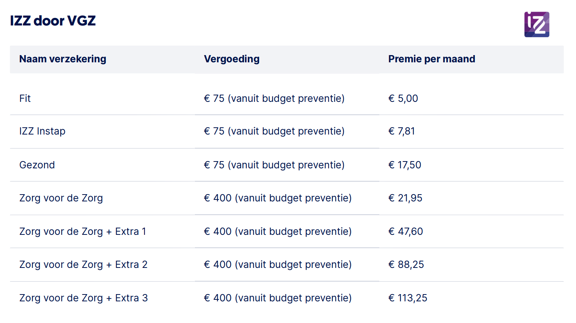Viewport: 576px width, 323px height.
Task: Click the € 21,95 premium value
Action: coord(405,198)
